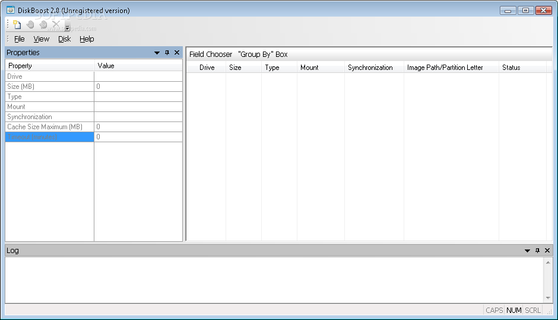Viewport: 558px width, 320px height.
Task: Select the Mount property row
Action: pyautogui.click(x=50, y=107)
